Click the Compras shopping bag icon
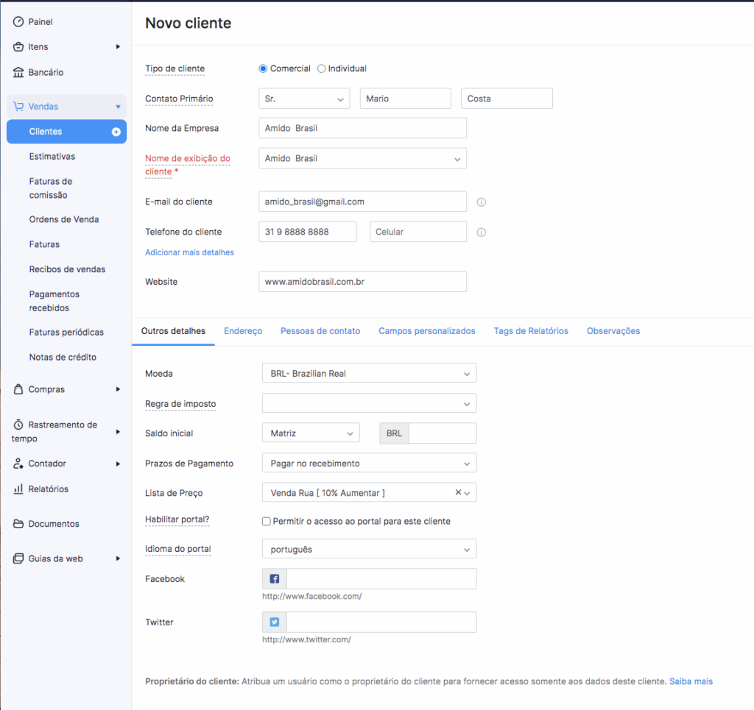 [18, 389]
